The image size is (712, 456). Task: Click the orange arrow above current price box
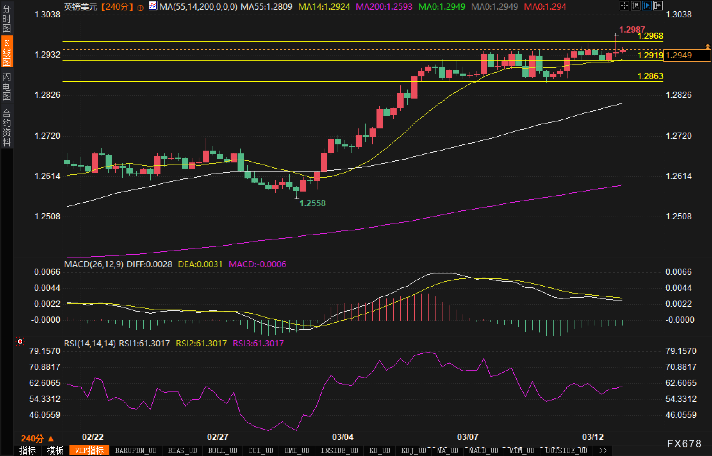coord(707,46)
